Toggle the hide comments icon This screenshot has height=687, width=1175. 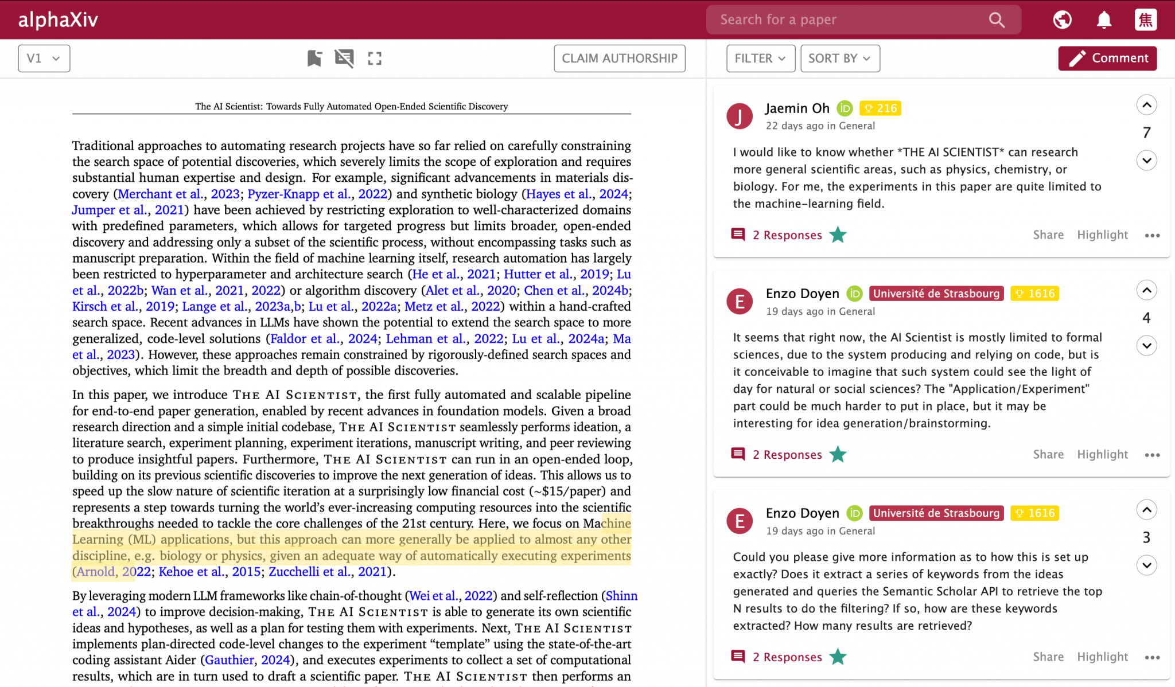coord(344,58)
